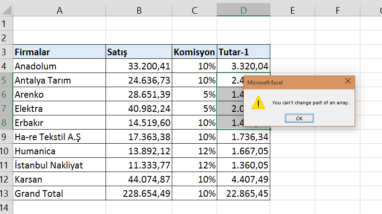This screenshot has width=382, height=214.
Task: Click the cell with value 228.654,49
Action: [139, 194]
